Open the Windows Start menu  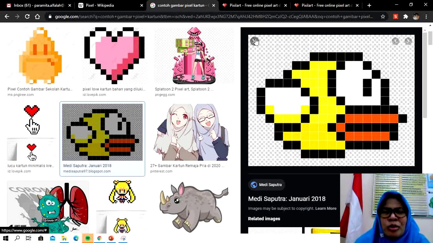tap(6, 238)
